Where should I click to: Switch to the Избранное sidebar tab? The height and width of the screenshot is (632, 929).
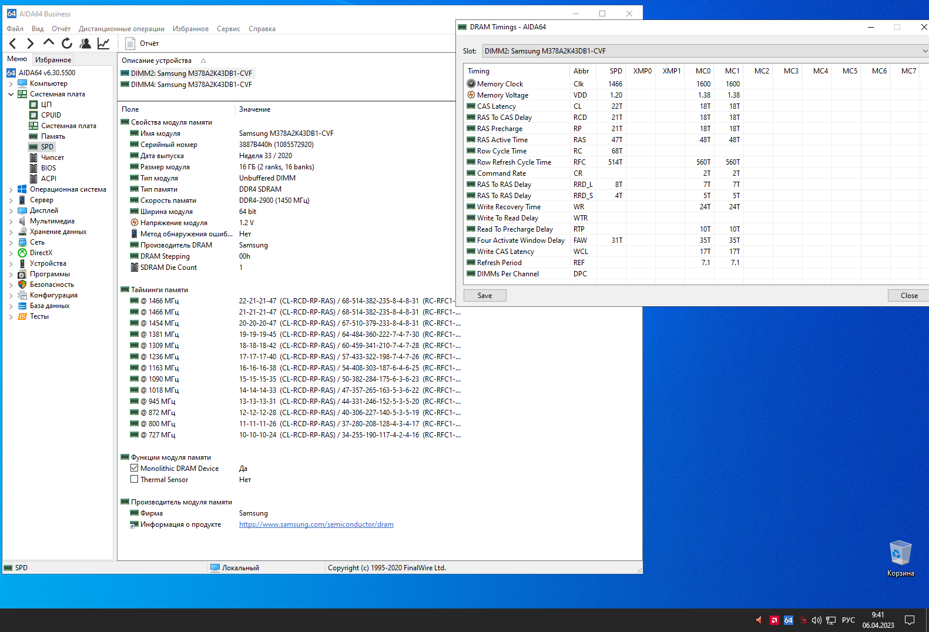click(x=53, y=59)
